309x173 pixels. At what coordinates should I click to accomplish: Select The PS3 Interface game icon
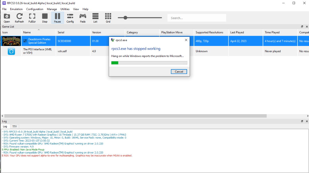[11, 51]
